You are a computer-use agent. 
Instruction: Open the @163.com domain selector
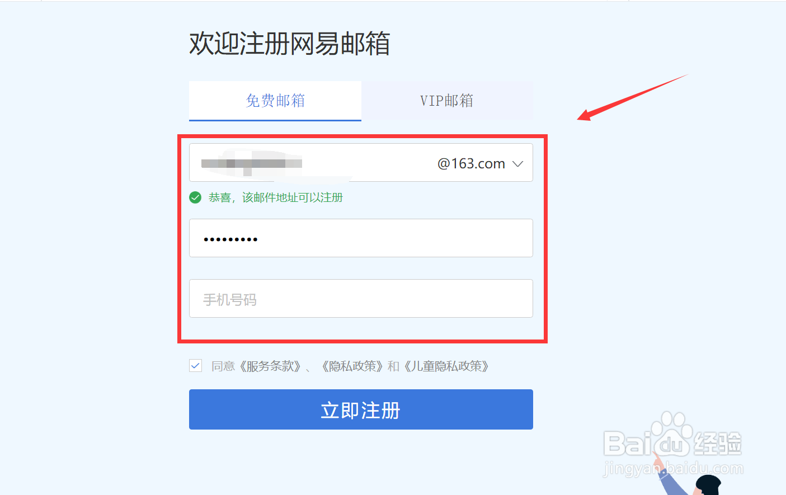(x=480, y=163)
